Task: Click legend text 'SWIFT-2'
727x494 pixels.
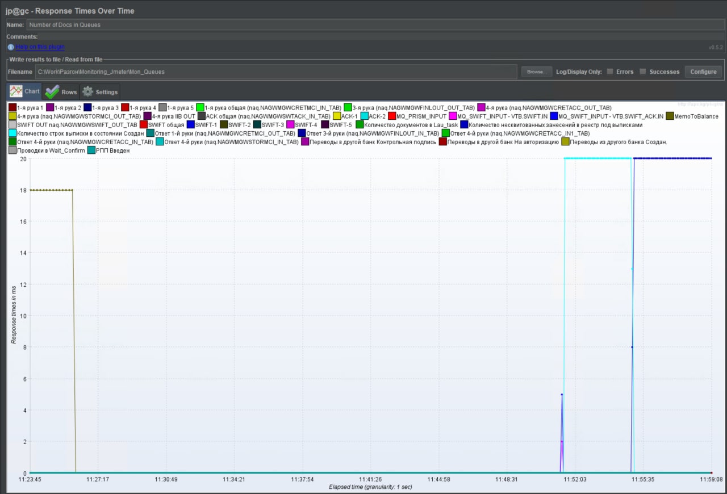Action: pyautogui.click(x=240, y=125)
